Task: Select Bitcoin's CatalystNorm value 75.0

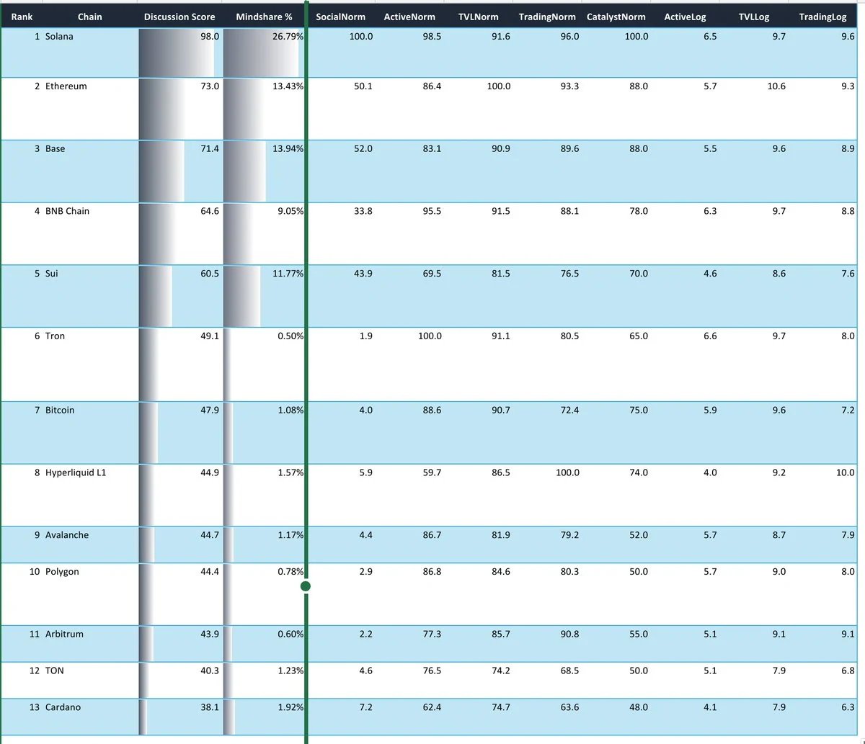Action: pyautogui.click(x=638, y=410)
